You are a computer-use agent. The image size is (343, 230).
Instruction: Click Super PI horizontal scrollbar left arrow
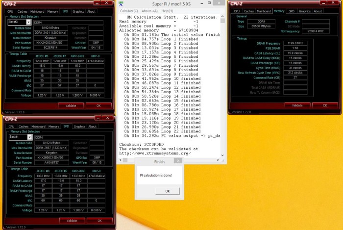[x=121, y=160]
